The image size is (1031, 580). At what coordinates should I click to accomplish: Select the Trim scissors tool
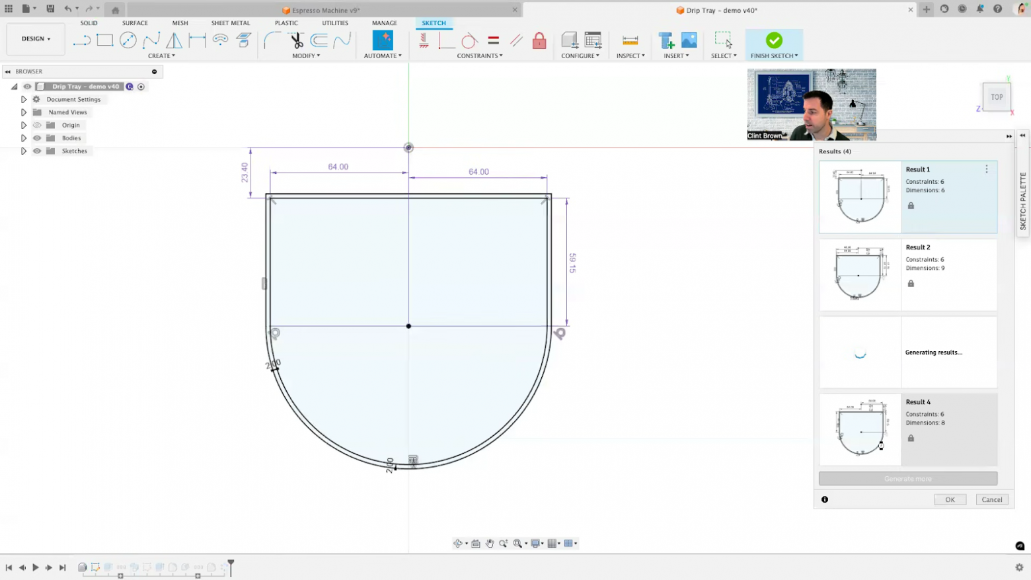pos(297,40)
